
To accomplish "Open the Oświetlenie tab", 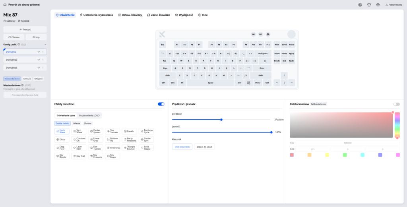I will 65,15.
